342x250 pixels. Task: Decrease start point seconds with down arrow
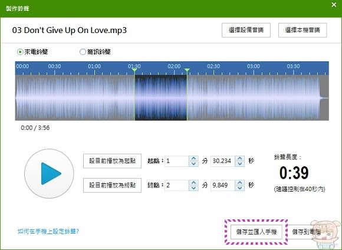pos(240,164)
